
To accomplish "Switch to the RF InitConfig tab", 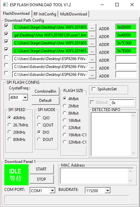I will [x=45, y=14].
